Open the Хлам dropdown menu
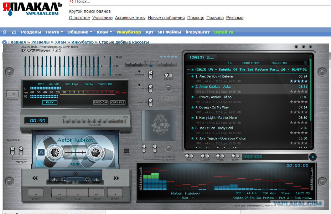 [x=104, y=32]
